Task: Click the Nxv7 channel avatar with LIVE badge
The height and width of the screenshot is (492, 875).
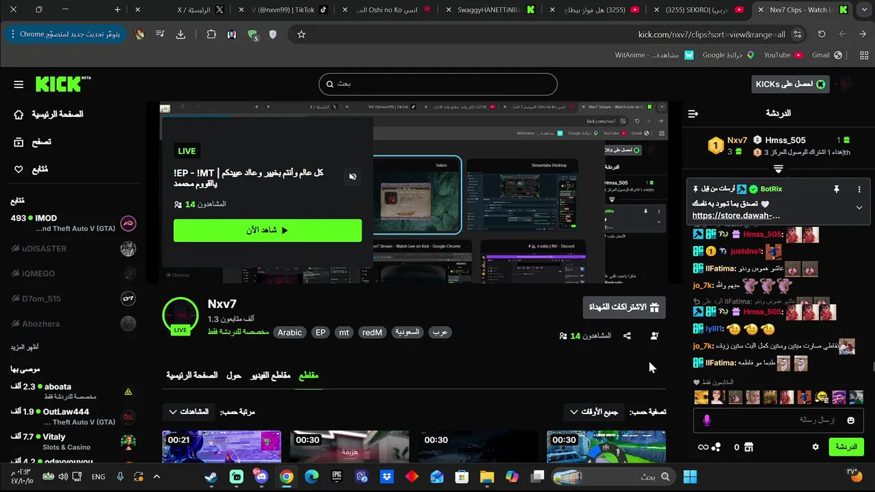Action: click(x=180, y=315)
